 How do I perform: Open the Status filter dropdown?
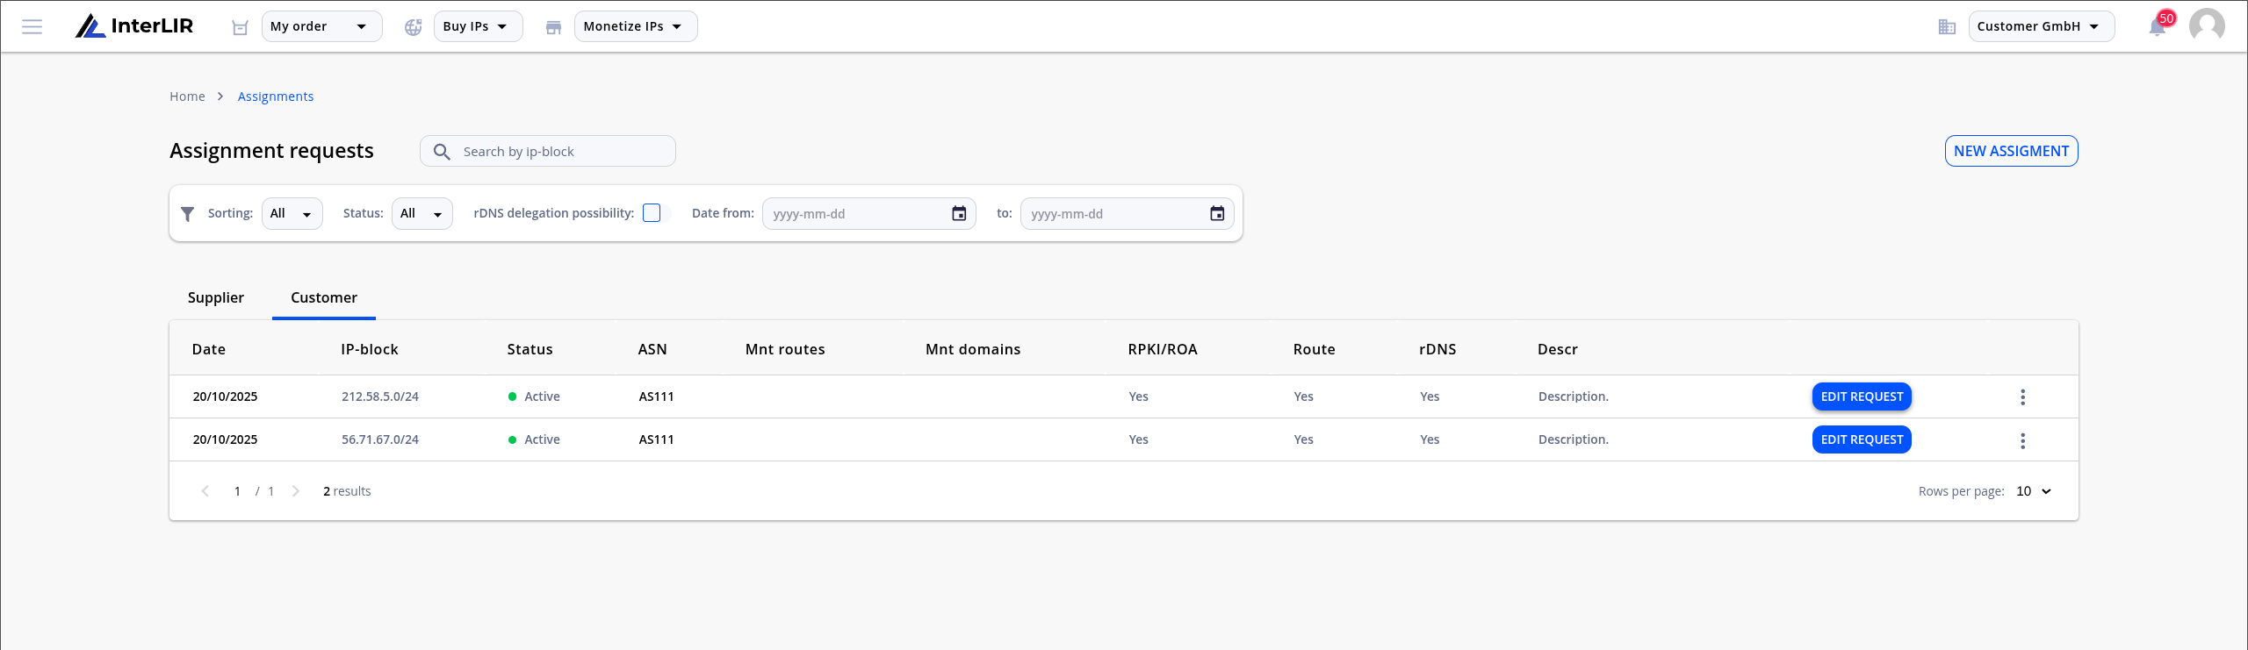pos(421,214)
